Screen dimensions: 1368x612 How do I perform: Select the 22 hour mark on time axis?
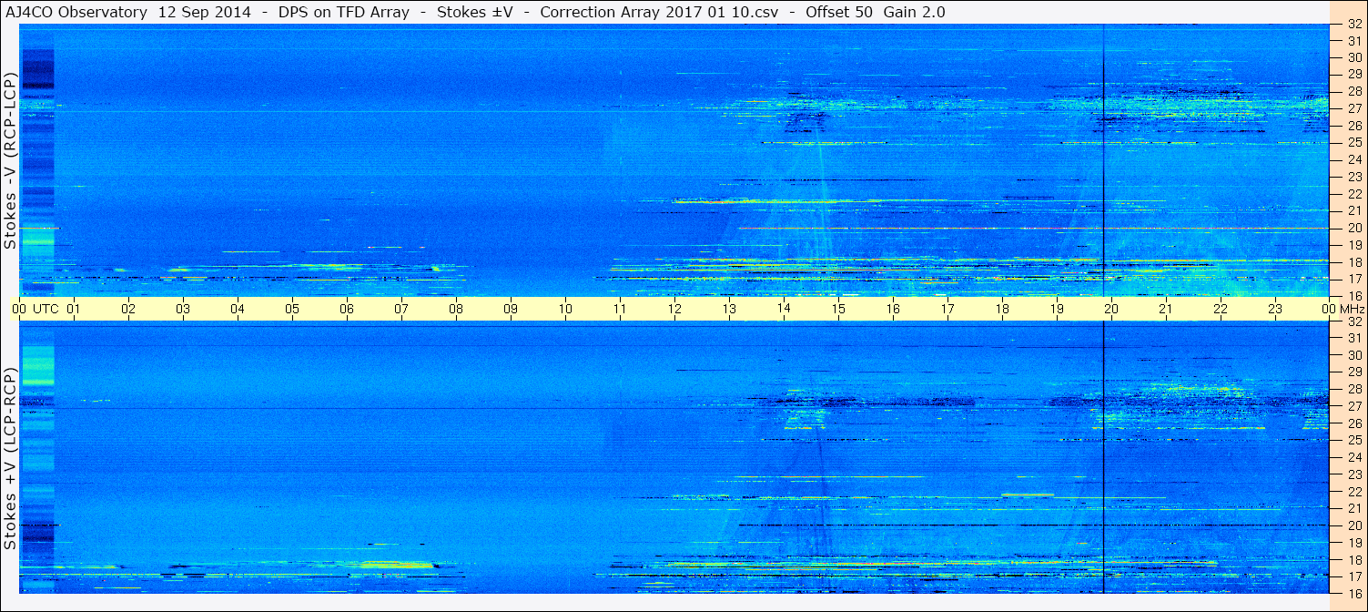pos(1221,309)
